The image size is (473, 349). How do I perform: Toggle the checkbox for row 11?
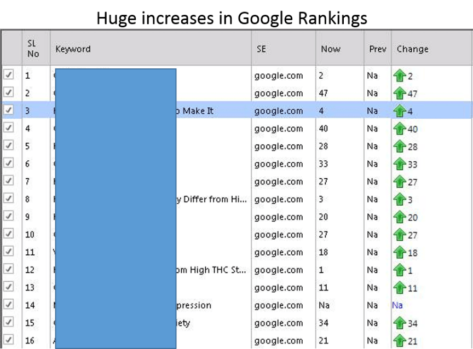pyautogui.click(x=8, y=251)
